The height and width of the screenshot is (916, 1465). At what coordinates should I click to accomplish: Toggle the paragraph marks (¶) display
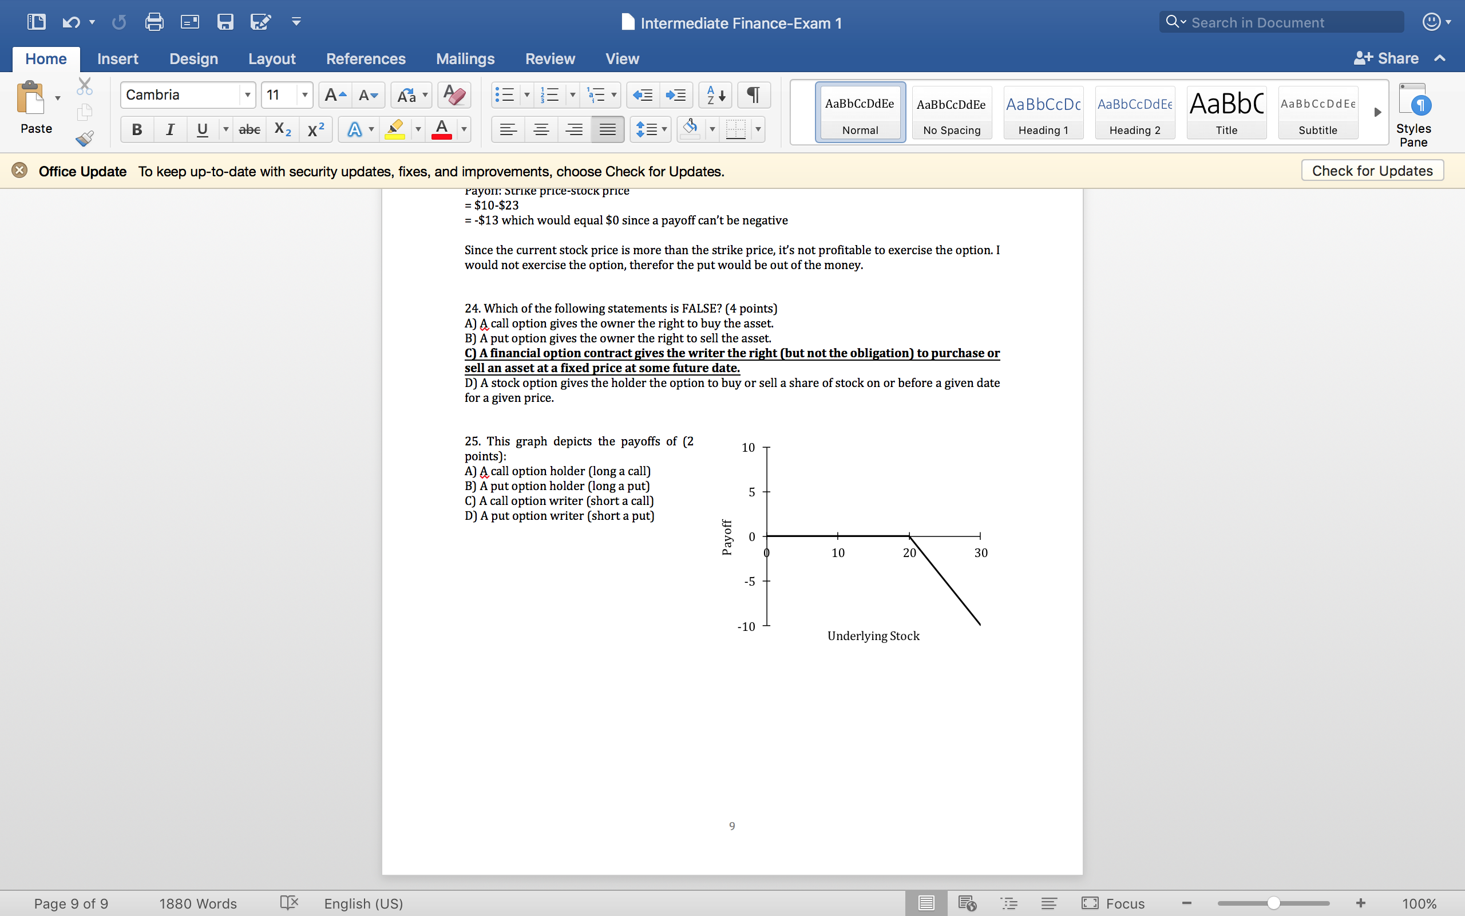point(753,94)
